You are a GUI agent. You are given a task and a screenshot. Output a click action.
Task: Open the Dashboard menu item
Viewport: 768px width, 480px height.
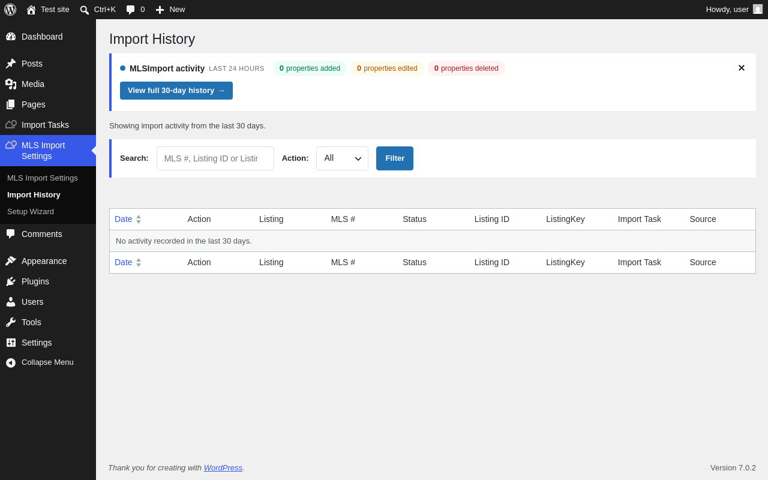pos(42,37)
